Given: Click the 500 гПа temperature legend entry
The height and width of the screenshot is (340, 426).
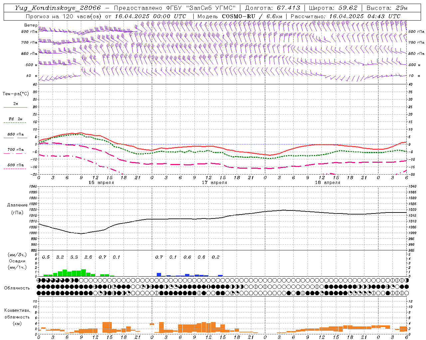Looking at the screenshot, I should [15, 165].
